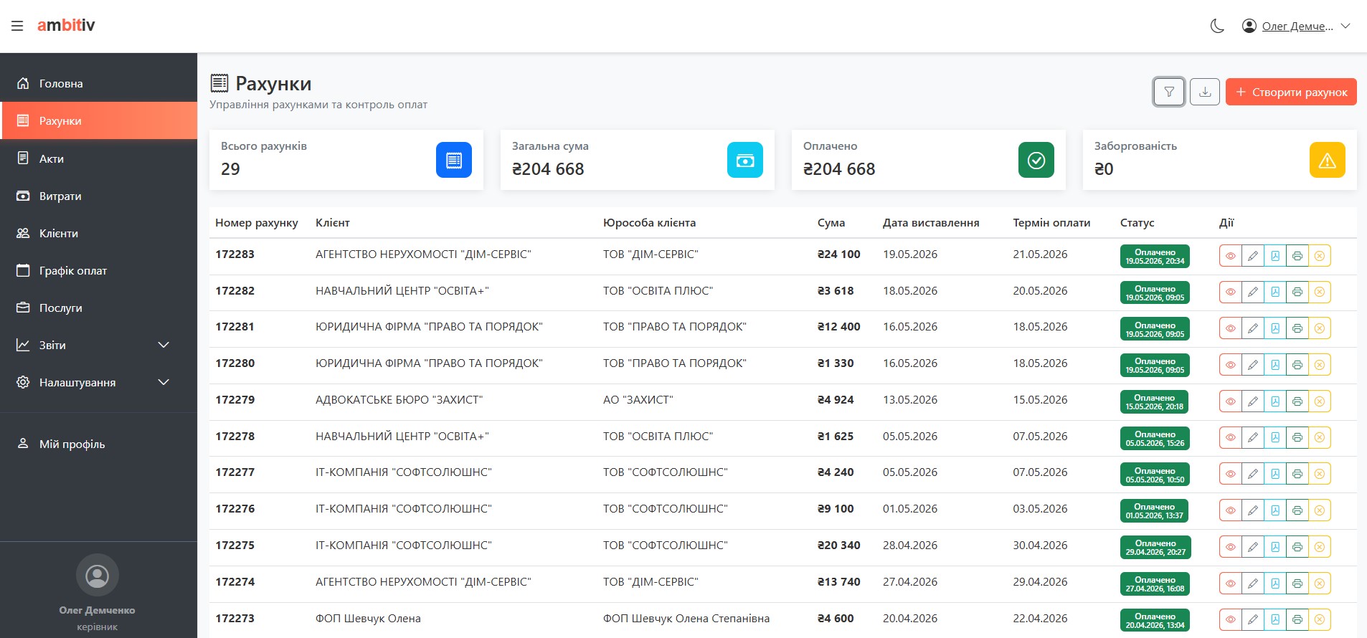Cancel invoice 172283 with circle-x icon
Image resolution: width=1367 pixels, height=638 pixels.
pyautogui.click(x=1320, y=256)
